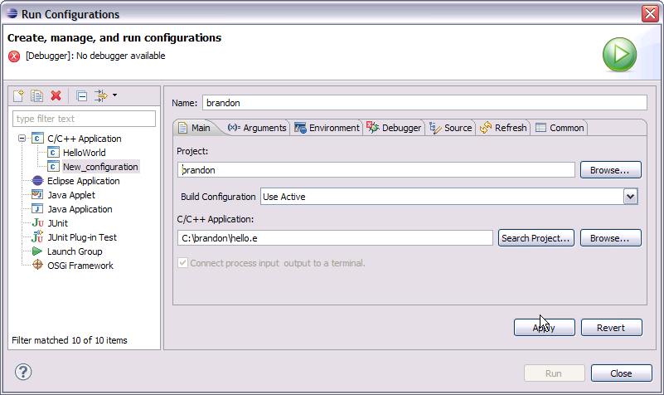This screenshot has height=395, width=664.
Task: Click the Launch Group green arrow icon
Action: [37, 251]
